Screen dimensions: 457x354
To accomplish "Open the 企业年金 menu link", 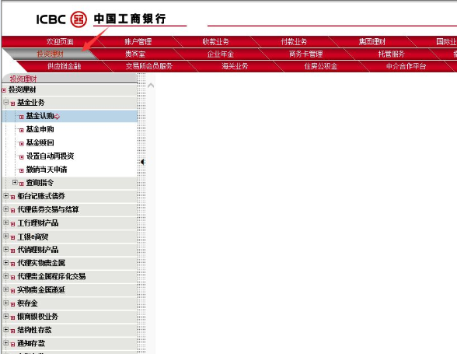I will coord(221,54).
